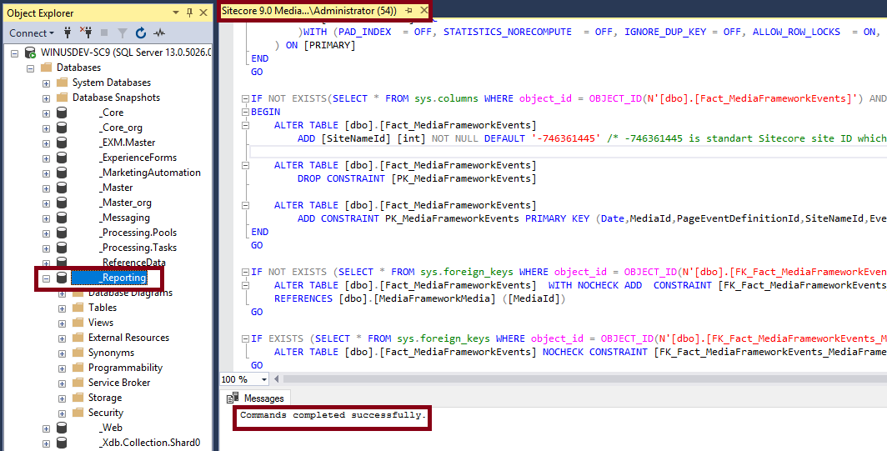The height and width of the screenshot is (451, 887).
Task: Click the REFERENCES [dbo].[MediaFrameworkMedia] code line
Action: [420, 298]
